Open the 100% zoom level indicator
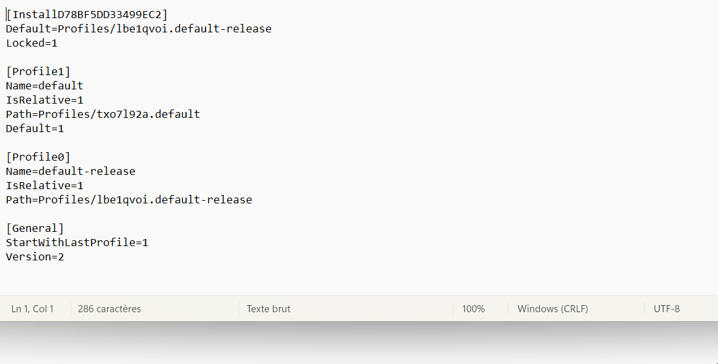718x364 pixels. tap(473, 309)
